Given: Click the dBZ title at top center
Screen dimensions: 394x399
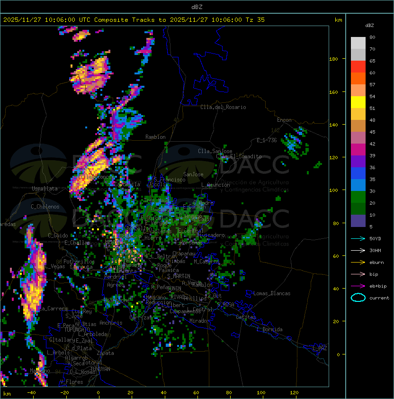Looking at the screenshot, I should (x=197, y=7).
